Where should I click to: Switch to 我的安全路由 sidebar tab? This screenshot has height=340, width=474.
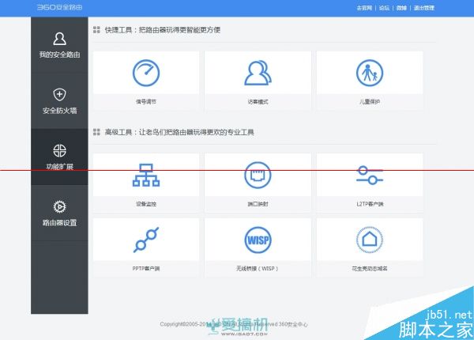(x=59, y=45)
